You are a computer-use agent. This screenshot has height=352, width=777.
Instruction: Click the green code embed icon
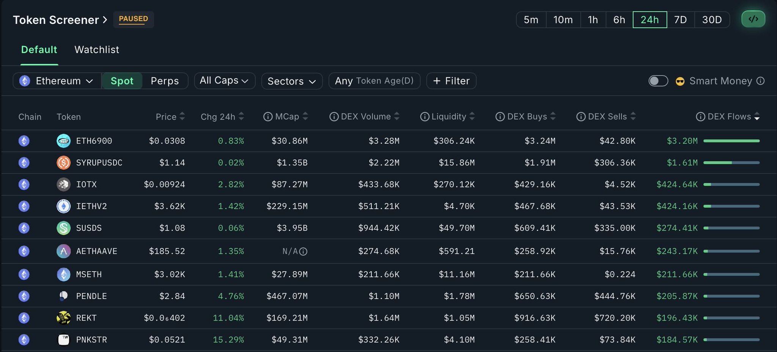(753, 19)
